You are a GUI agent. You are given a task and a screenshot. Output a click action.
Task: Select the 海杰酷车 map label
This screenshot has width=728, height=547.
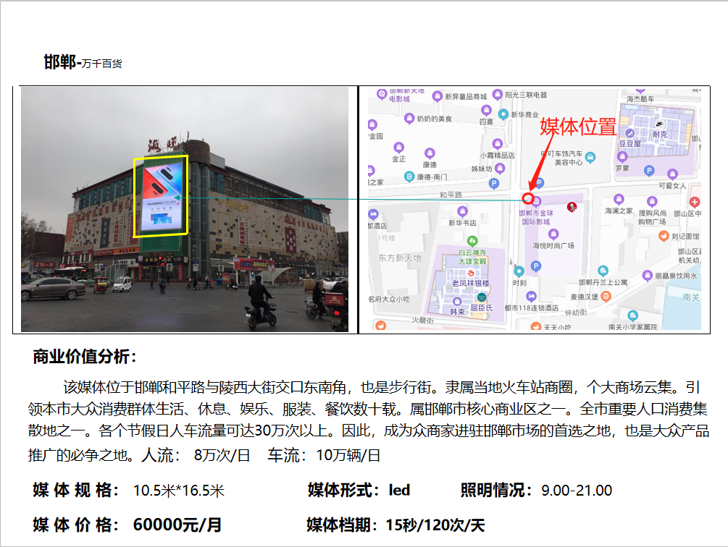tap(640, 99)
